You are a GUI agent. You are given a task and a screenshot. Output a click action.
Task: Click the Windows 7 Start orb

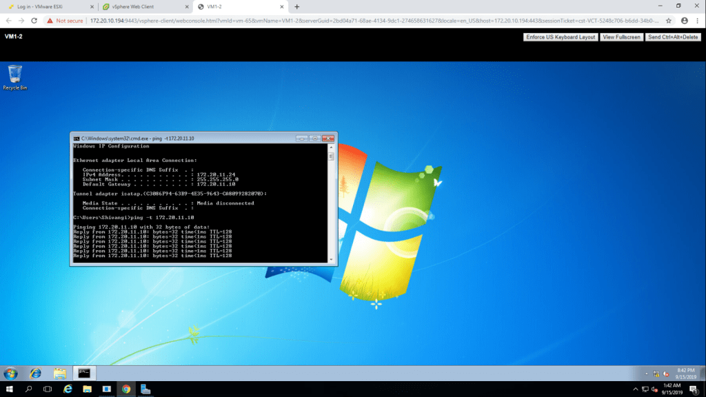coord(10,373)
